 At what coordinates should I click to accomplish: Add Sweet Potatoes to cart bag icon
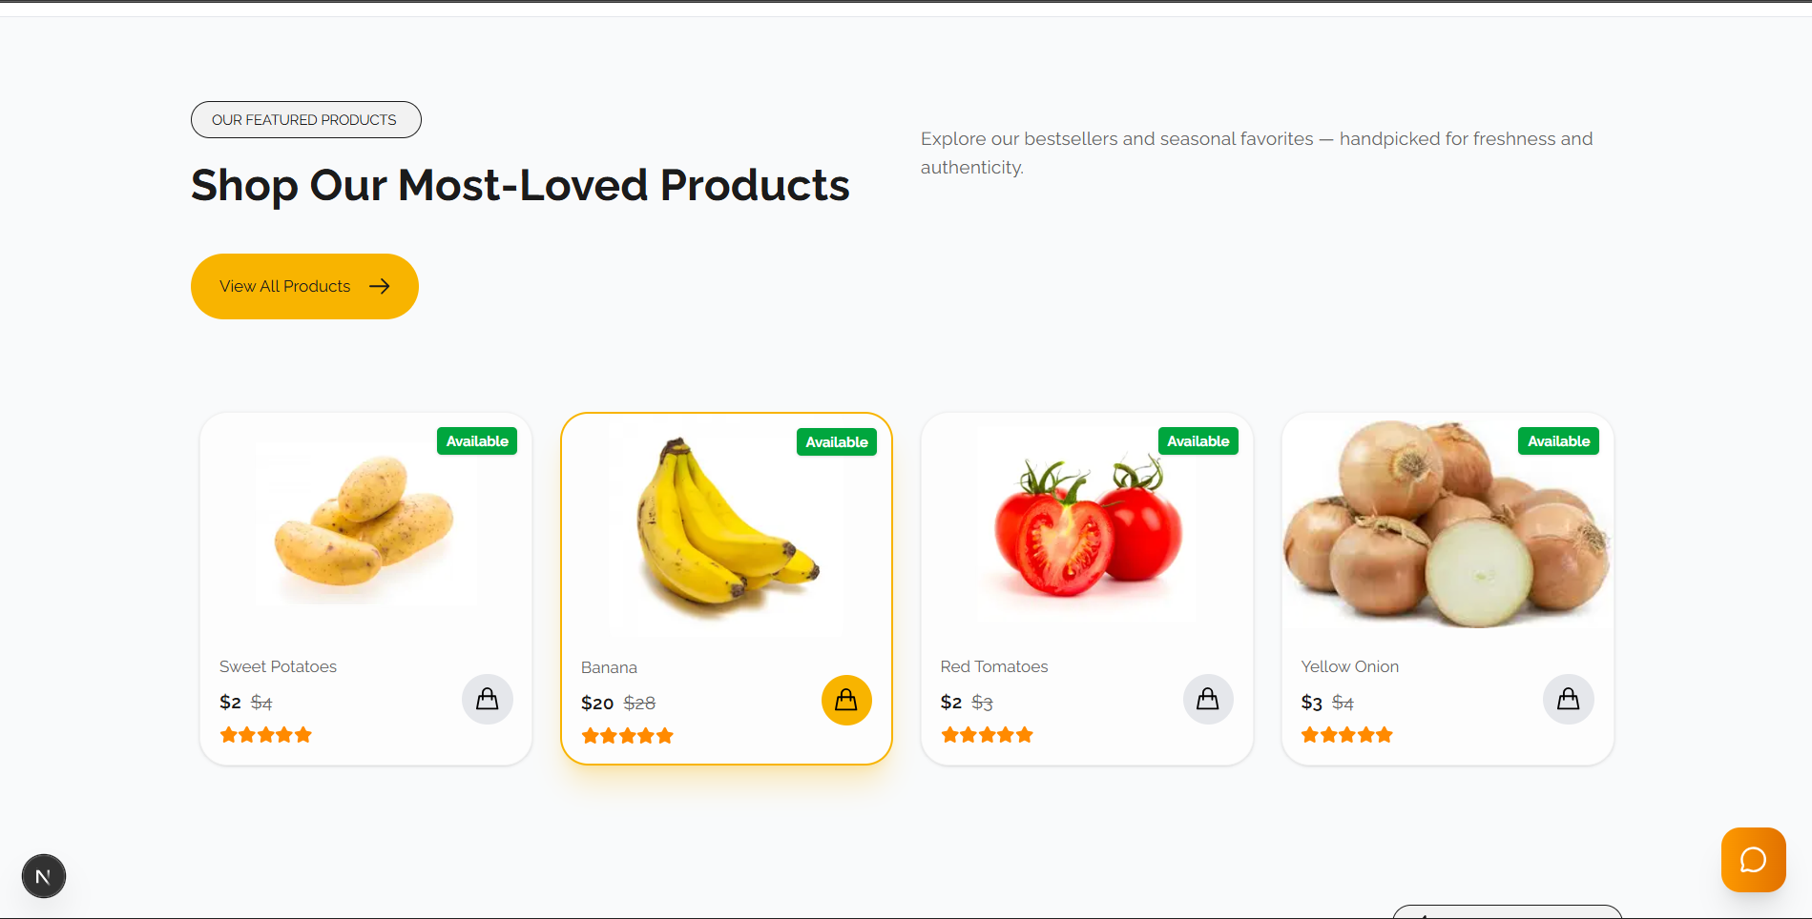[x=488, y=700]
